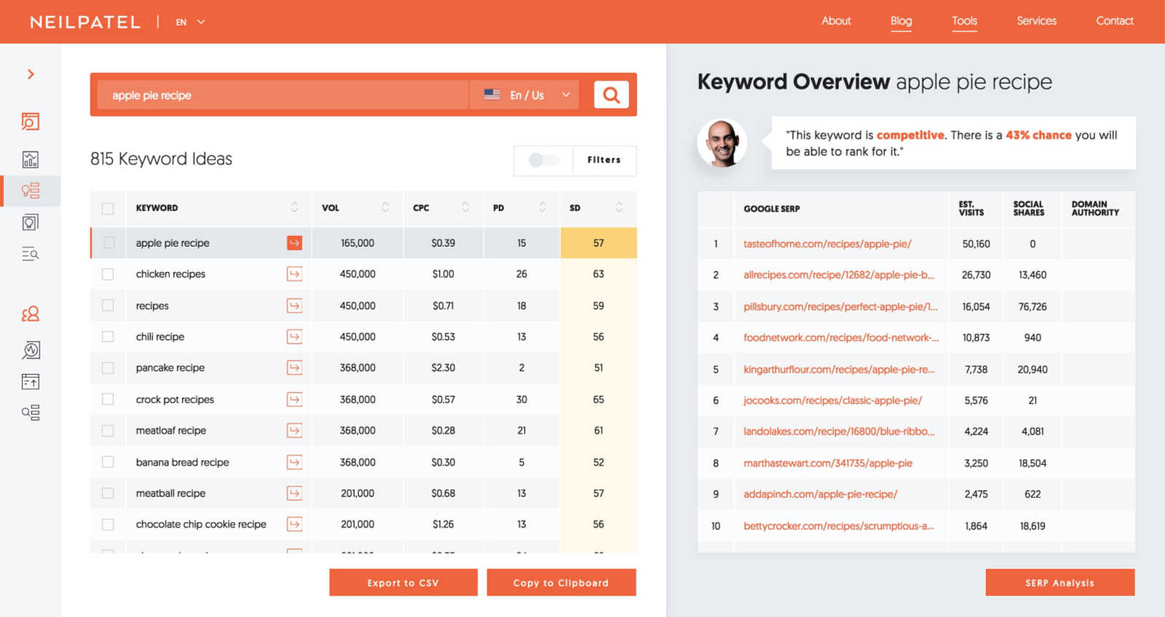This screenshot has width=1165, height=617.
Task: Click the US flag icon
Action: pos(492,95)
